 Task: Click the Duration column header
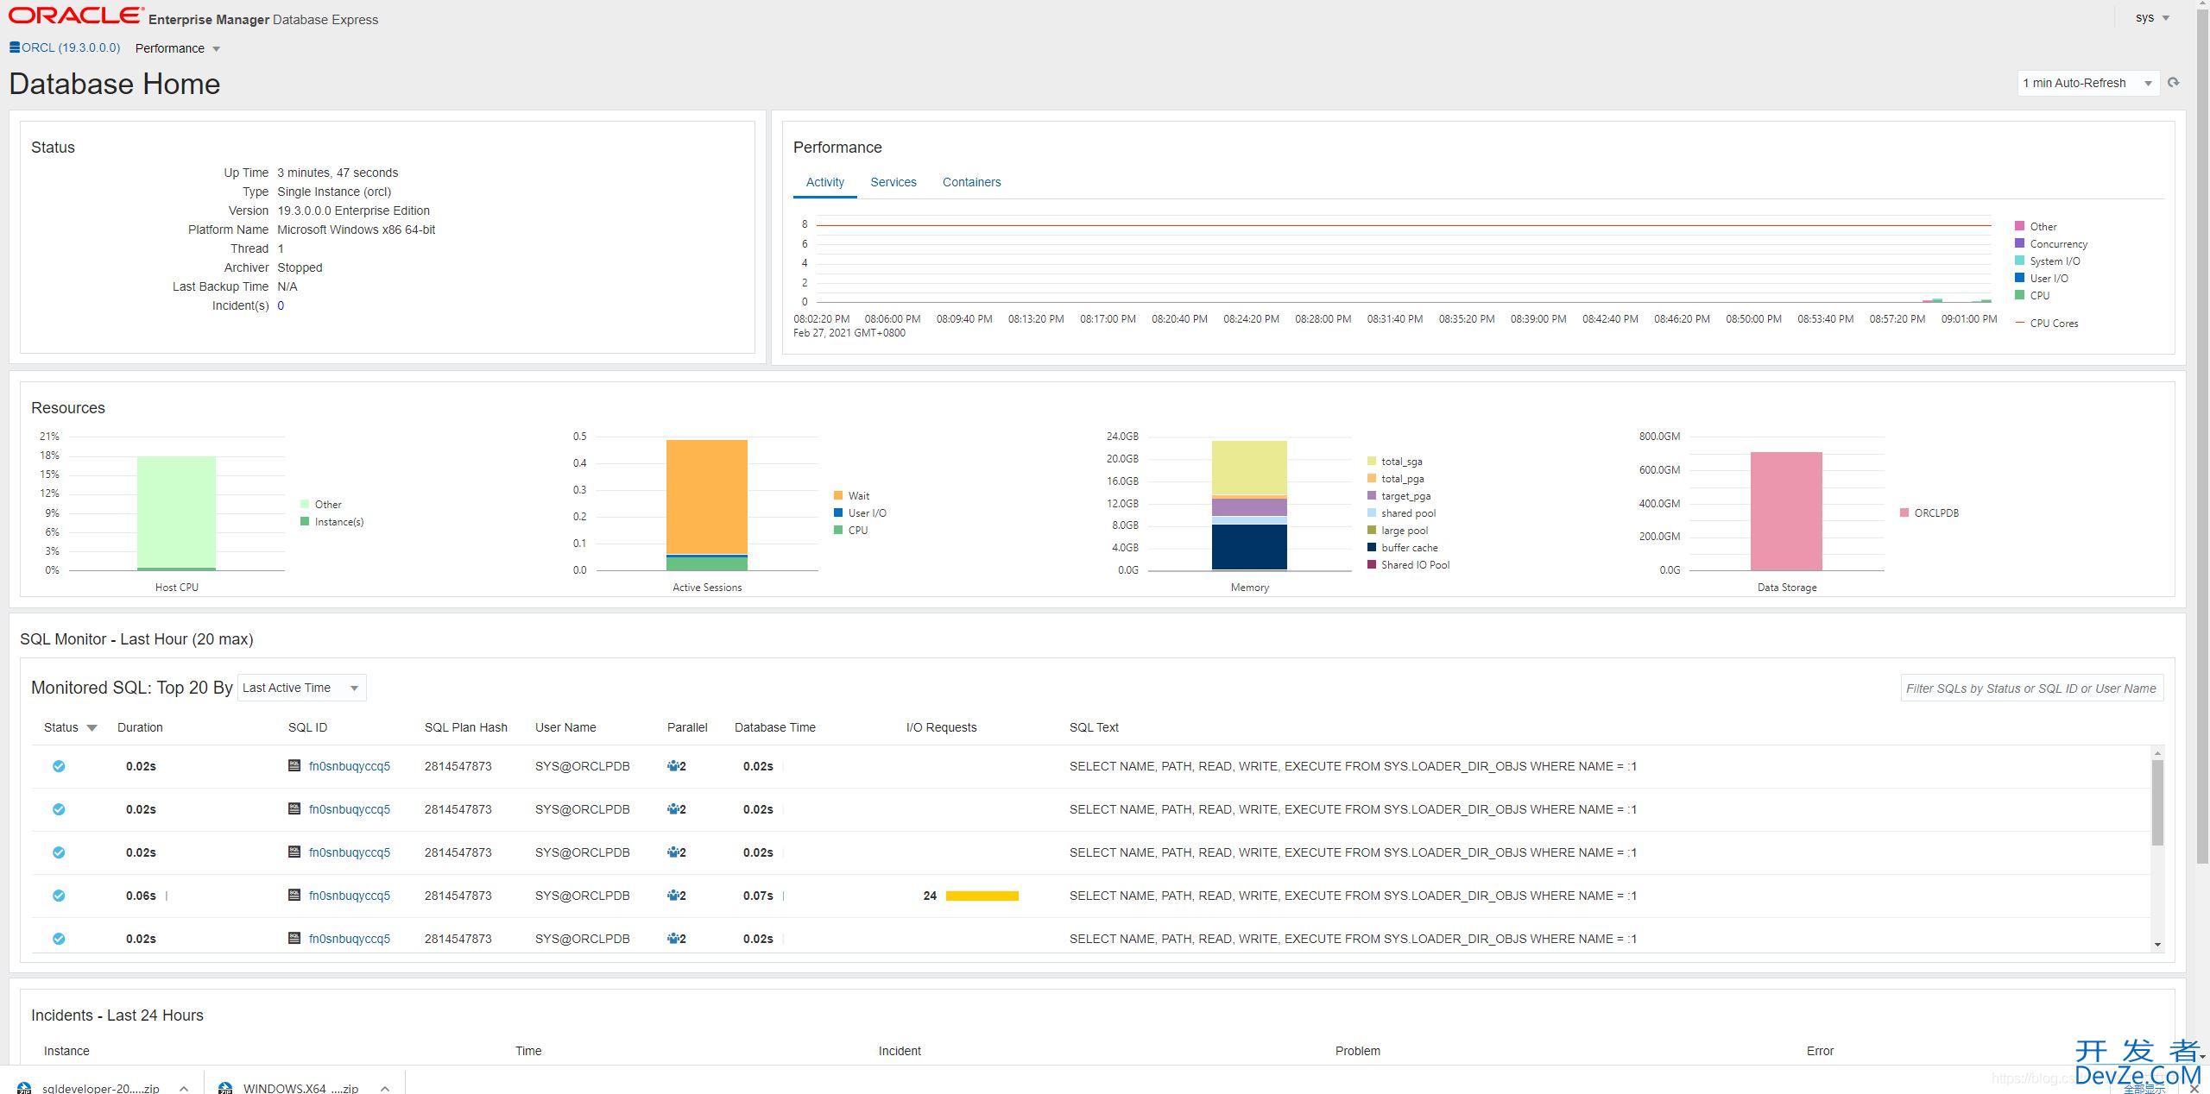click(x=140, y=727)
